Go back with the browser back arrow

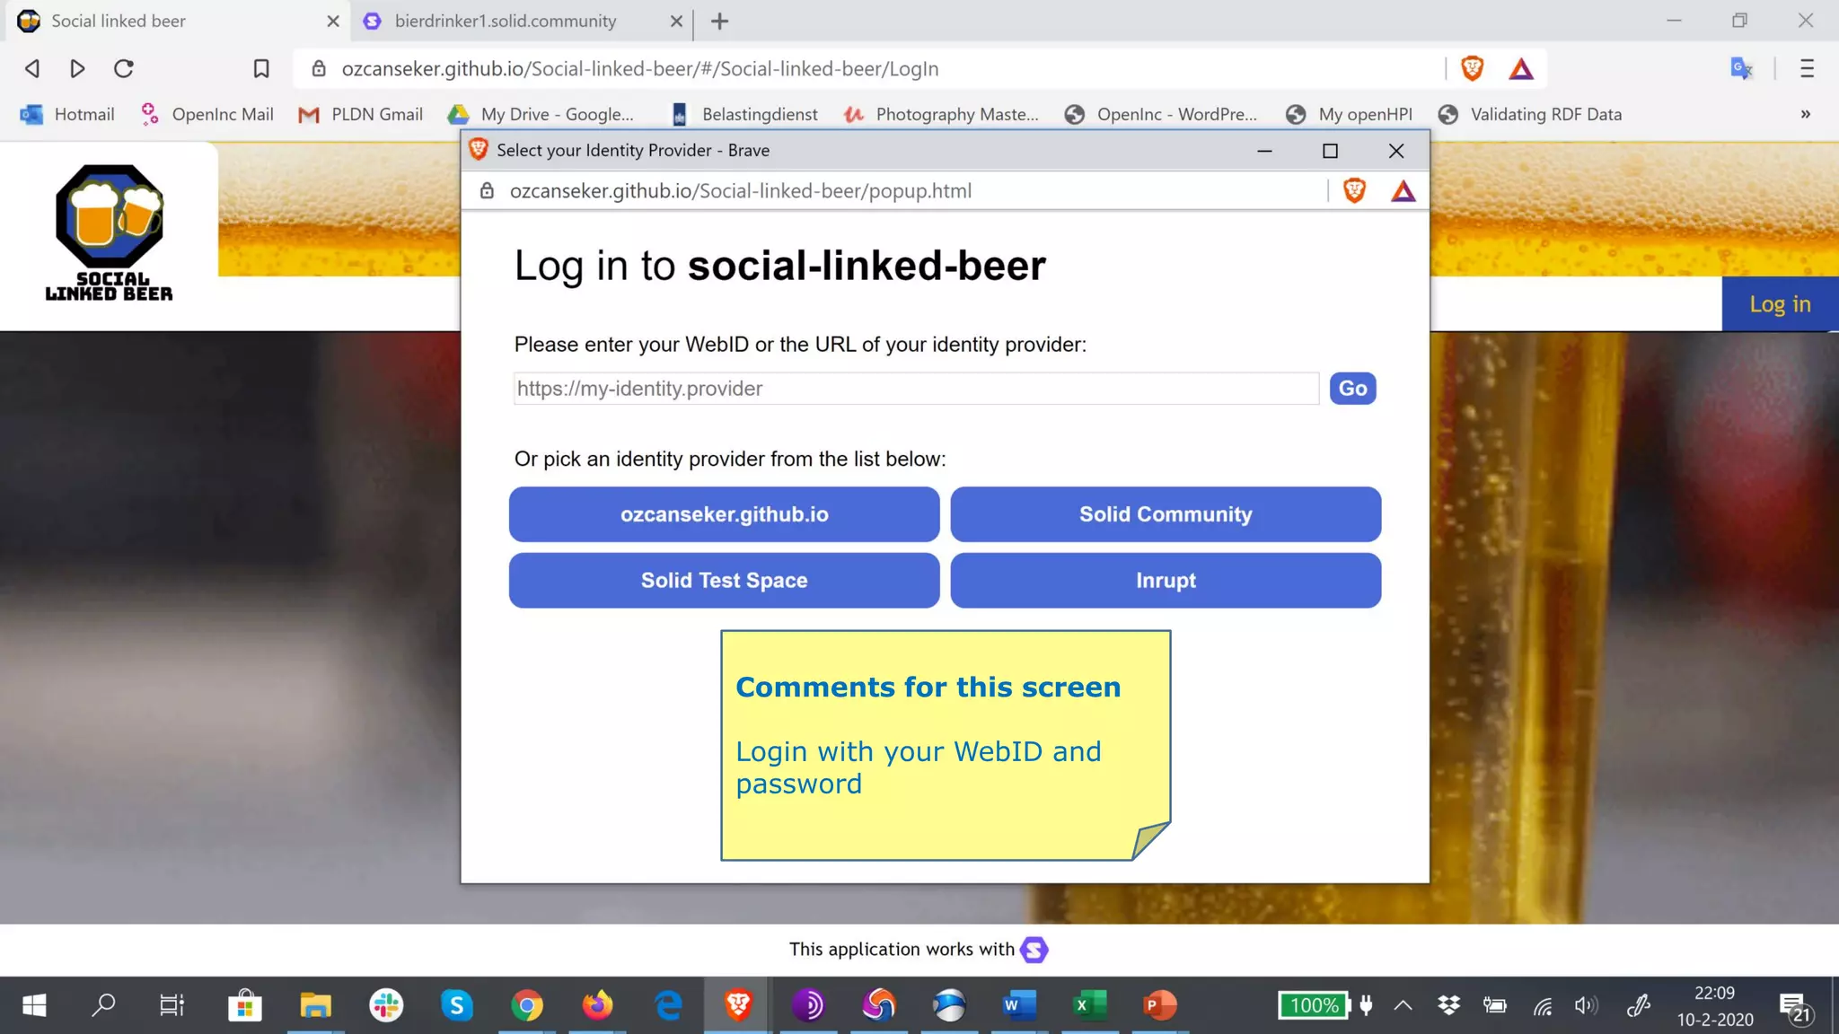tap(32, 68)
